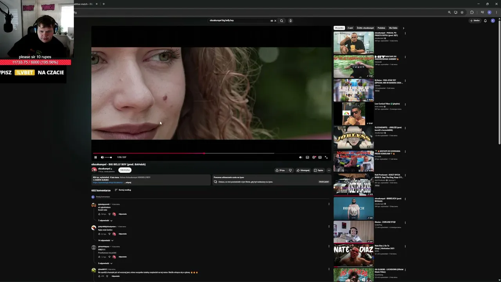501x282 pixels.
Task: Open the browser extensions puzzle icon
Action: point(472,13)
